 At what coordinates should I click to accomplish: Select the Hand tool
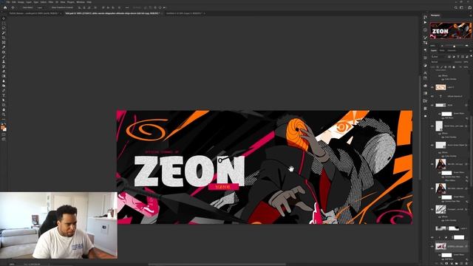coord(4,110)
